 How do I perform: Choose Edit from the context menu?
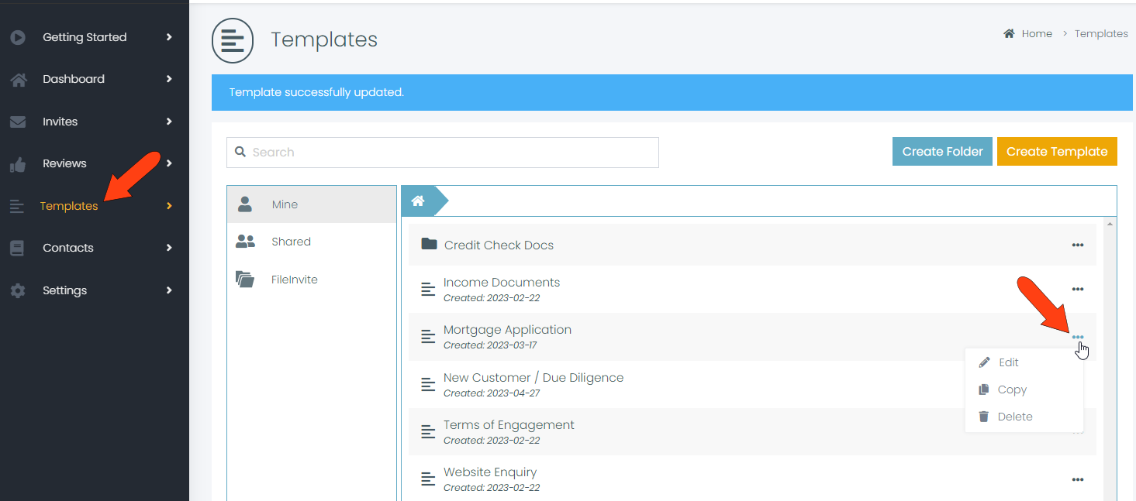coord(1008,362)
